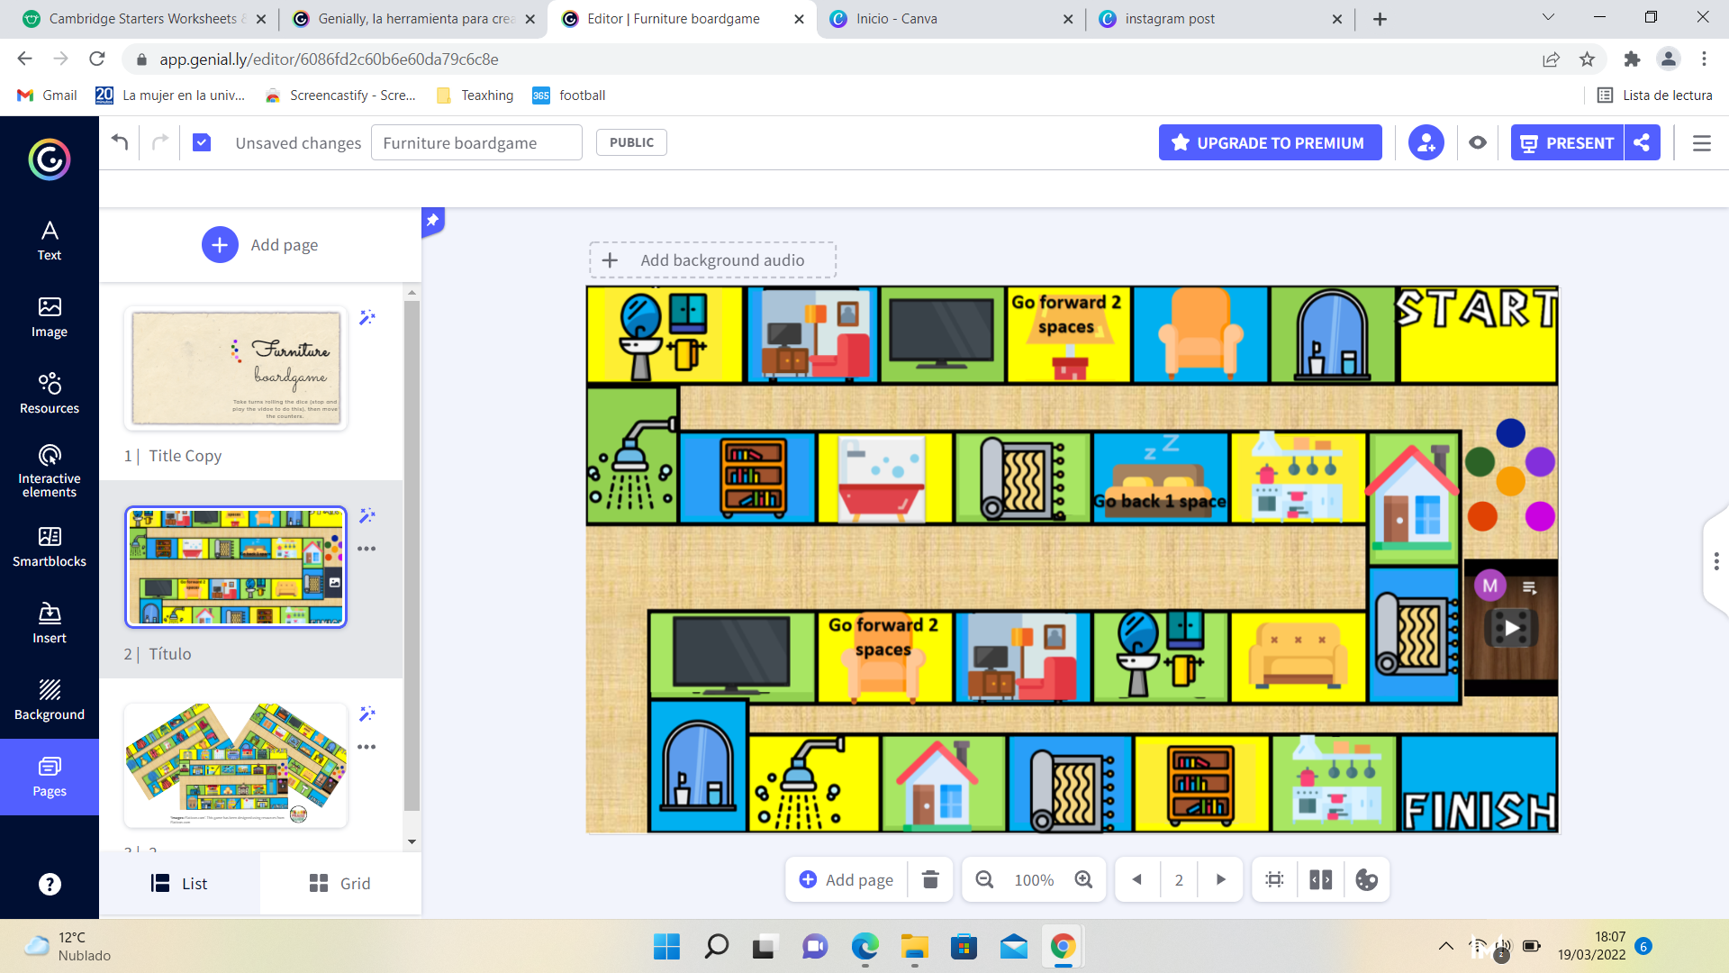
Task: Click Add background audio button
Action: coord(712,260)
